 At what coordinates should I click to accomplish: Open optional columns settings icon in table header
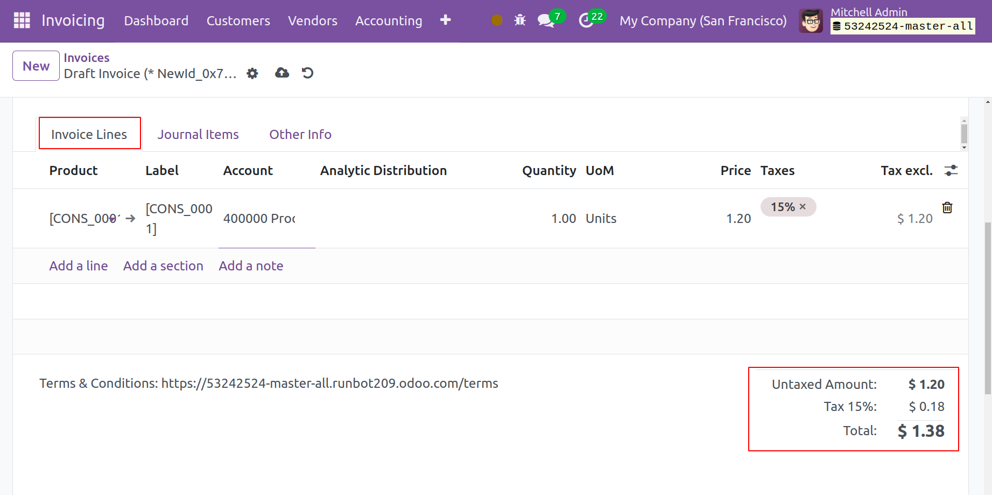coord(951,171)
